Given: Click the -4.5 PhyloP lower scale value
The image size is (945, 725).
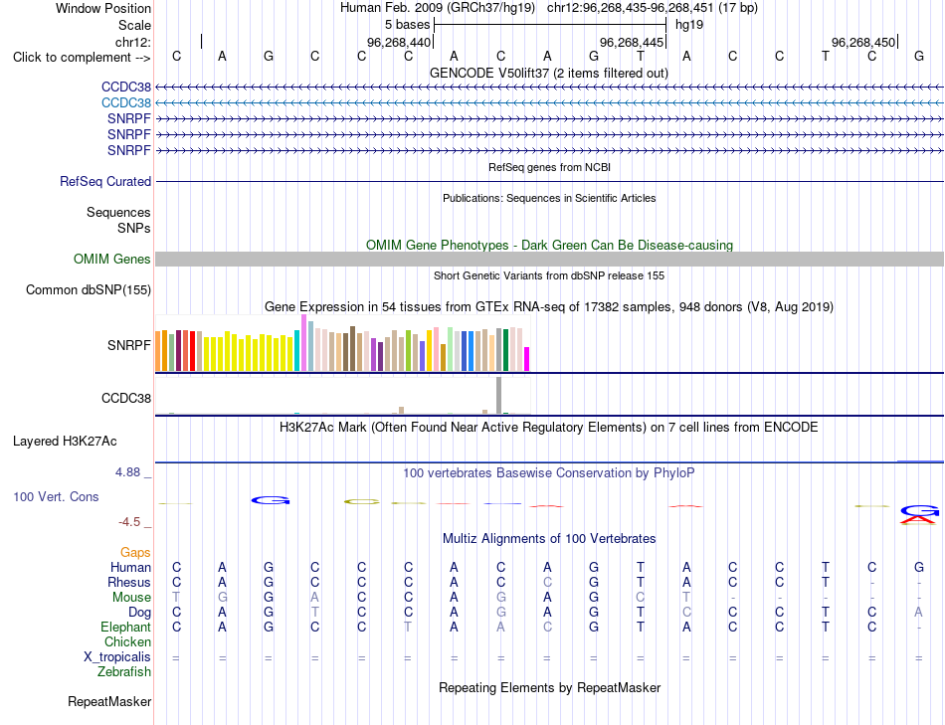Looking at the screenshot, I should click(129, 522).
